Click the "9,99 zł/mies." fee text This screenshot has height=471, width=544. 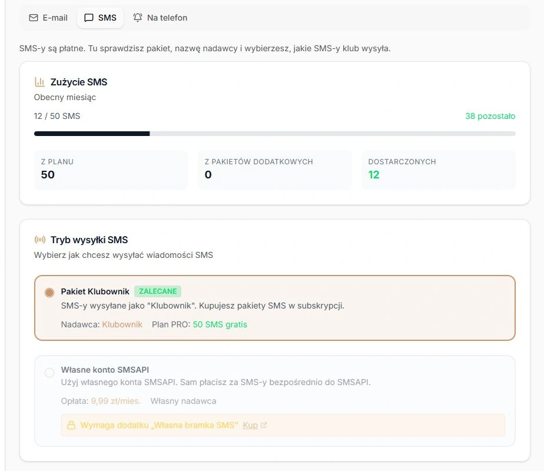tap(116, 402)
